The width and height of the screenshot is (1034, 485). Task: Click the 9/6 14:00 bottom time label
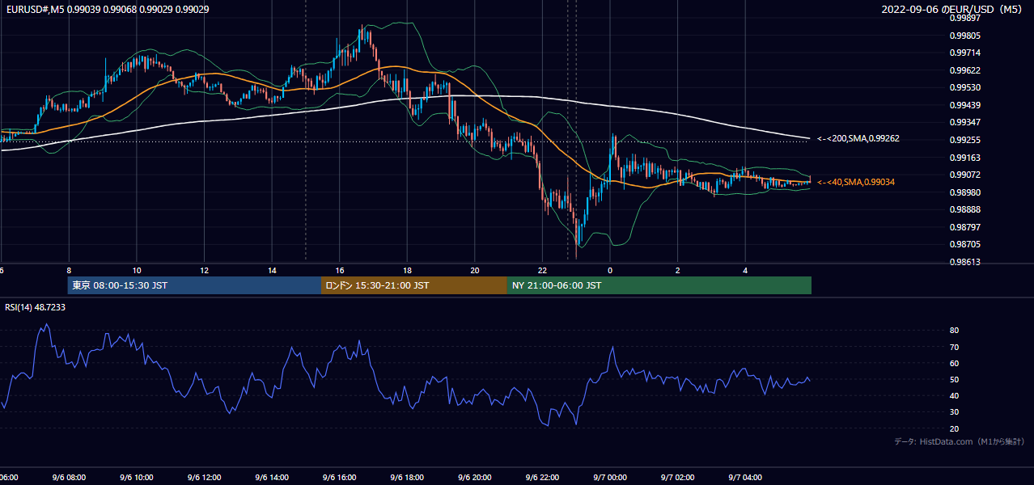(272, 478)
